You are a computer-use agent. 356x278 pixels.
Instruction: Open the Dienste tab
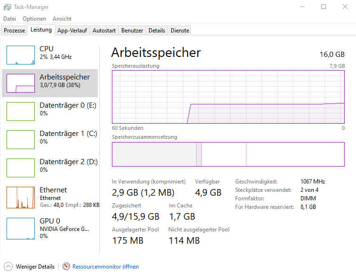point(180,31)
